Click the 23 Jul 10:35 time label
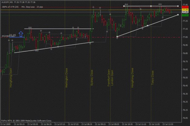190x126 pixels. click(x=127, y=124)
